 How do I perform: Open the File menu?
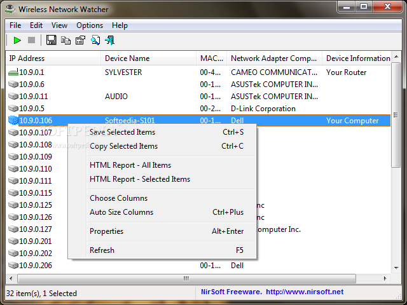(15, 25)
